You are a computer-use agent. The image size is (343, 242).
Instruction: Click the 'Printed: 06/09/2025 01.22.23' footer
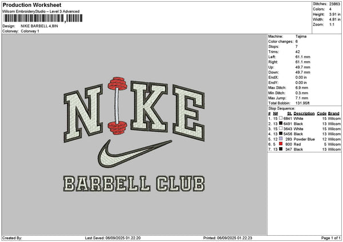pos(228,238)
